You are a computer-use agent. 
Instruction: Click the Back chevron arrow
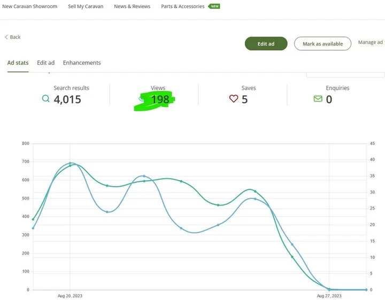coord(6,37)
